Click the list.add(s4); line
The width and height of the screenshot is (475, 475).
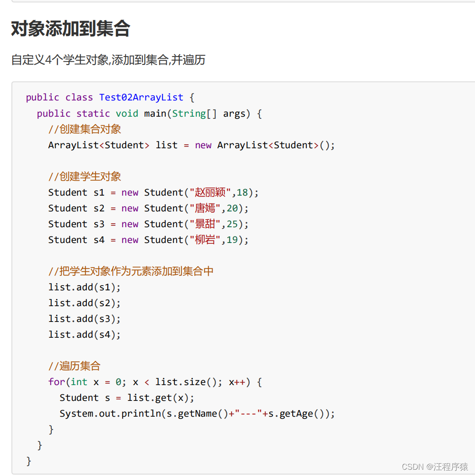coord(85,335)
